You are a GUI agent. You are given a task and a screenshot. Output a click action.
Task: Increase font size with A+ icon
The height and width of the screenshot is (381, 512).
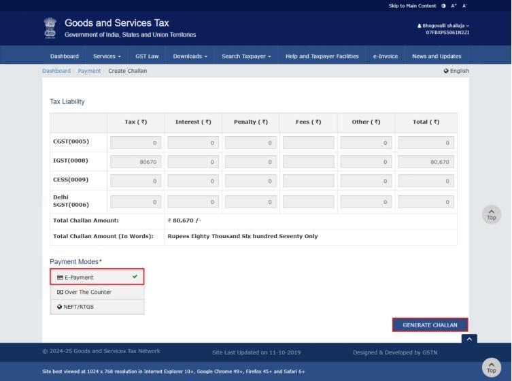(454, 6)
